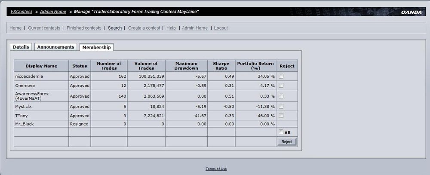Select the Reject checkbox for TTony
This screenshot has width=430, height=175.
click(281, 116)
